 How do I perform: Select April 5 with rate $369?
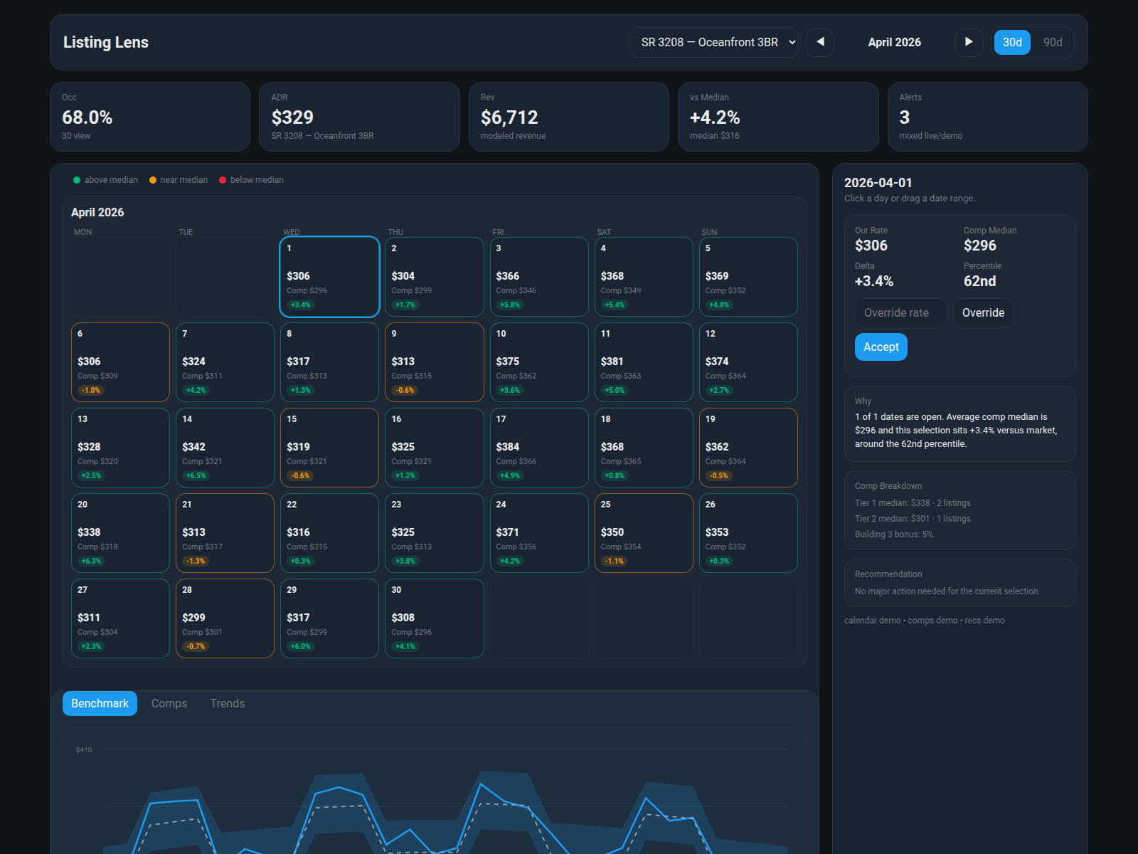coord(748,277)
